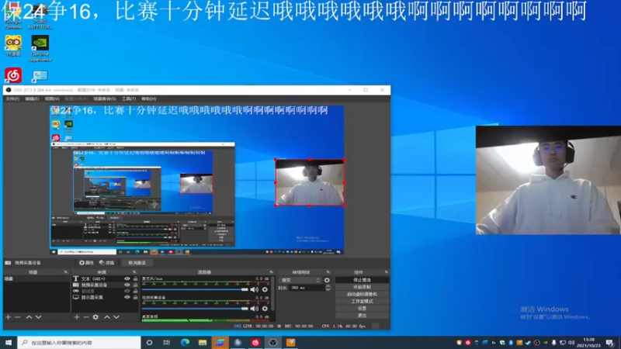
Task: Open transitions dock float icon
Action: point(328,272)
